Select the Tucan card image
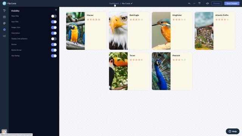Viewport: 242px width, 136px height. 118,71
